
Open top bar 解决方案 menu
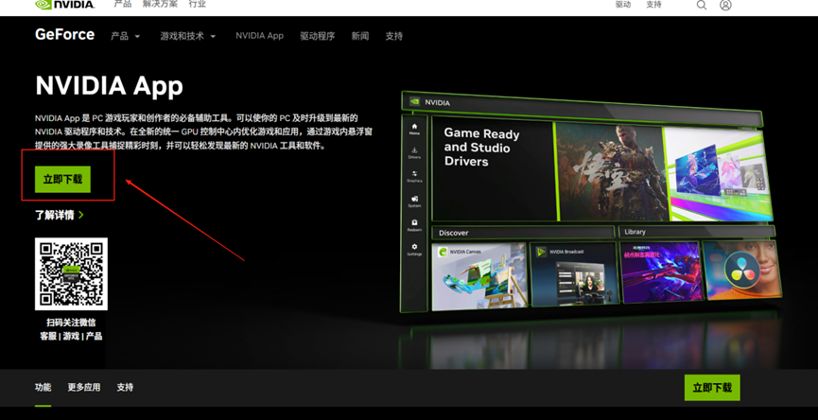(160, 4)
